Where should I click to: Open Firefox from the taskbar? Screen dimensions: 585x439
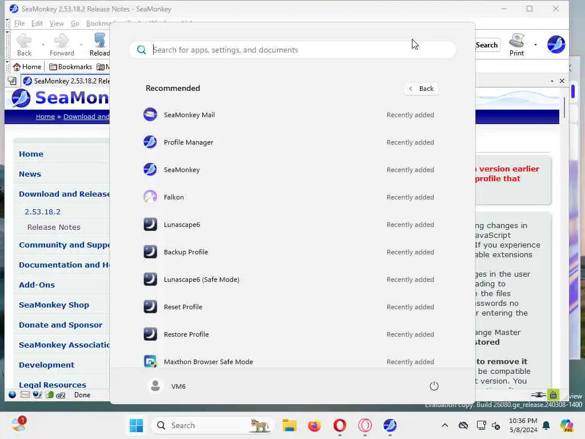[315, 425]
